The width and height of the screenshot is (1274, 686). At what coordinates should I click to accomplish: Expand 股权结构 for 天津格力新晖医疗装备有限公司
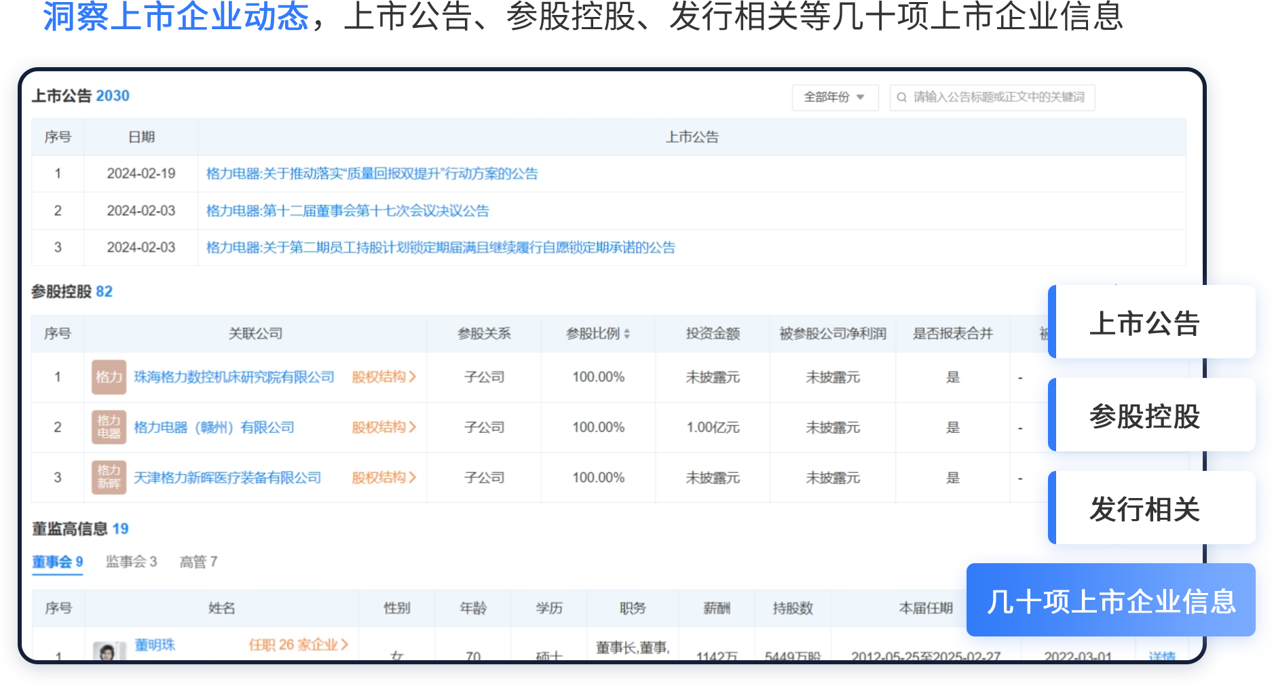[383, 478]
